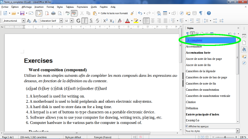Open font size dropdown arrow
This screenshot has height=139, width=248.
click(72, 20)
